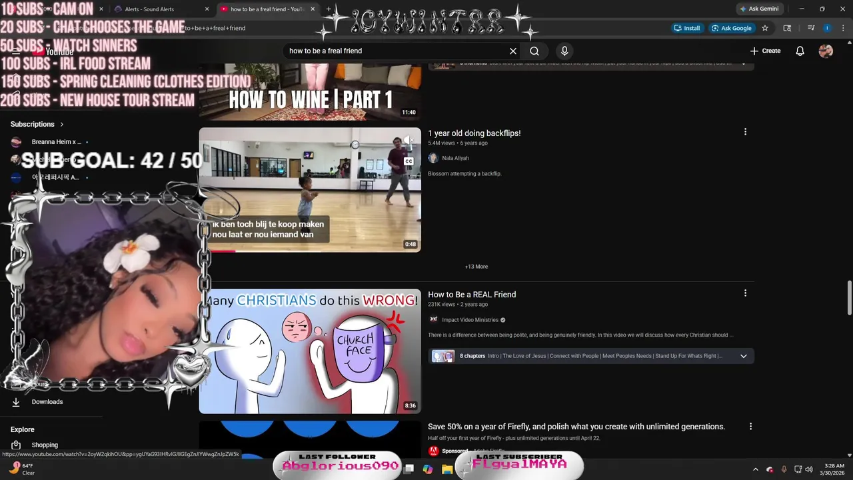Image resolution: width=853 pixels, height=480 pixels.
Task: Bookmark this page with the star icon
Action: (765, 28)
